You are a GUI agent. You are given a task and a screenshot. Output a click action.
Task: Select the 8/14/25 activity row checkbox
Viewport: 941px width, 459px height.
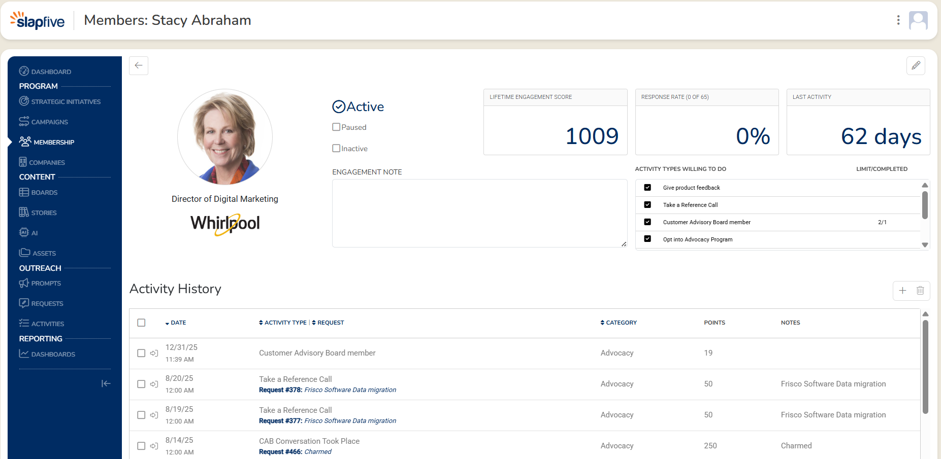141,446
